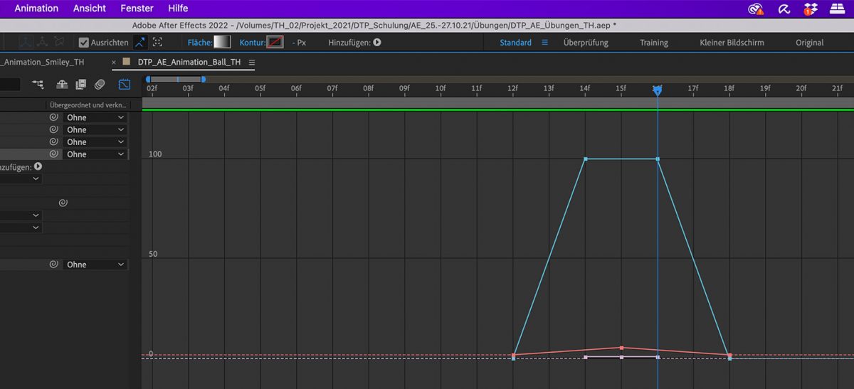This screenshot has height=389, width=854.
Task: Open the bottom Ohne parent dropdown
Action: (x=95, y=265)
